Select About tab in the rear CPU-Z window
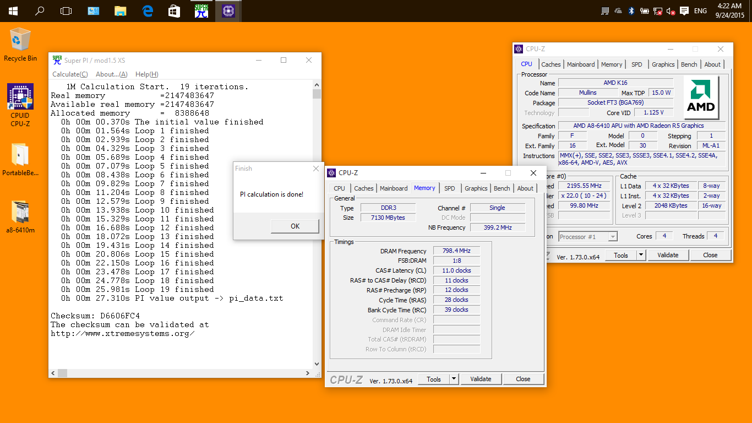The width and height of the screenshot is (752, 423). [x=712, y=64]
